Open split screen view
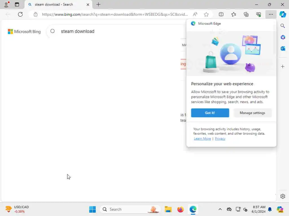Screen dimensions: 289x216 click(221, 14)
